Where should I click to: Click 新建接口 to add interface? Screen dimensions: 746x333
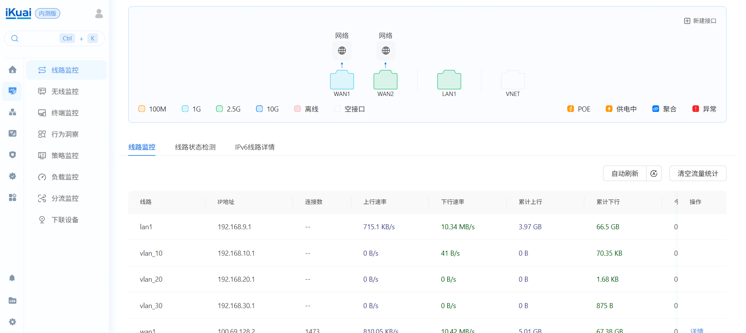coord(700,21)
